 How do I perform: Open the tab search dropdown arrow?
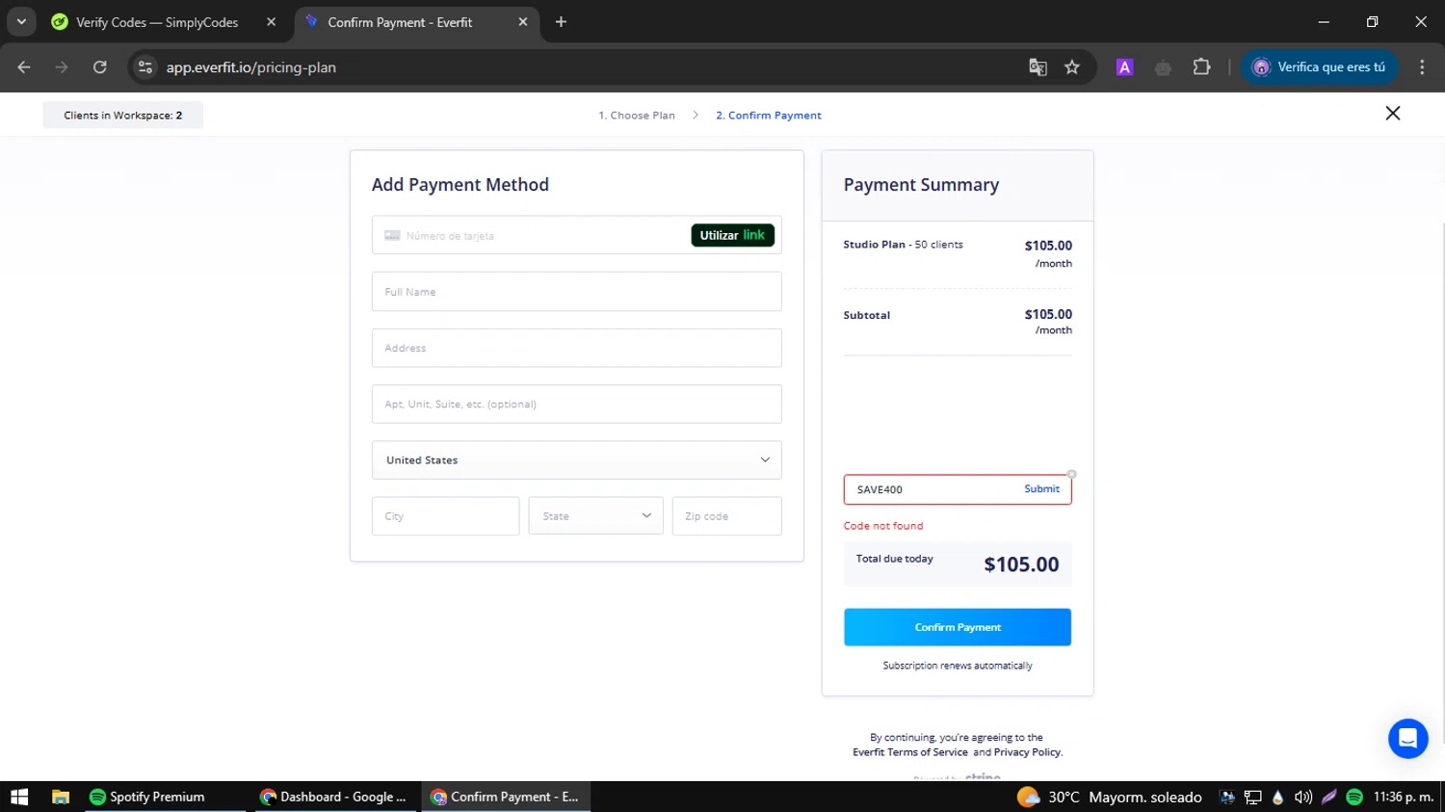(21, 21)
